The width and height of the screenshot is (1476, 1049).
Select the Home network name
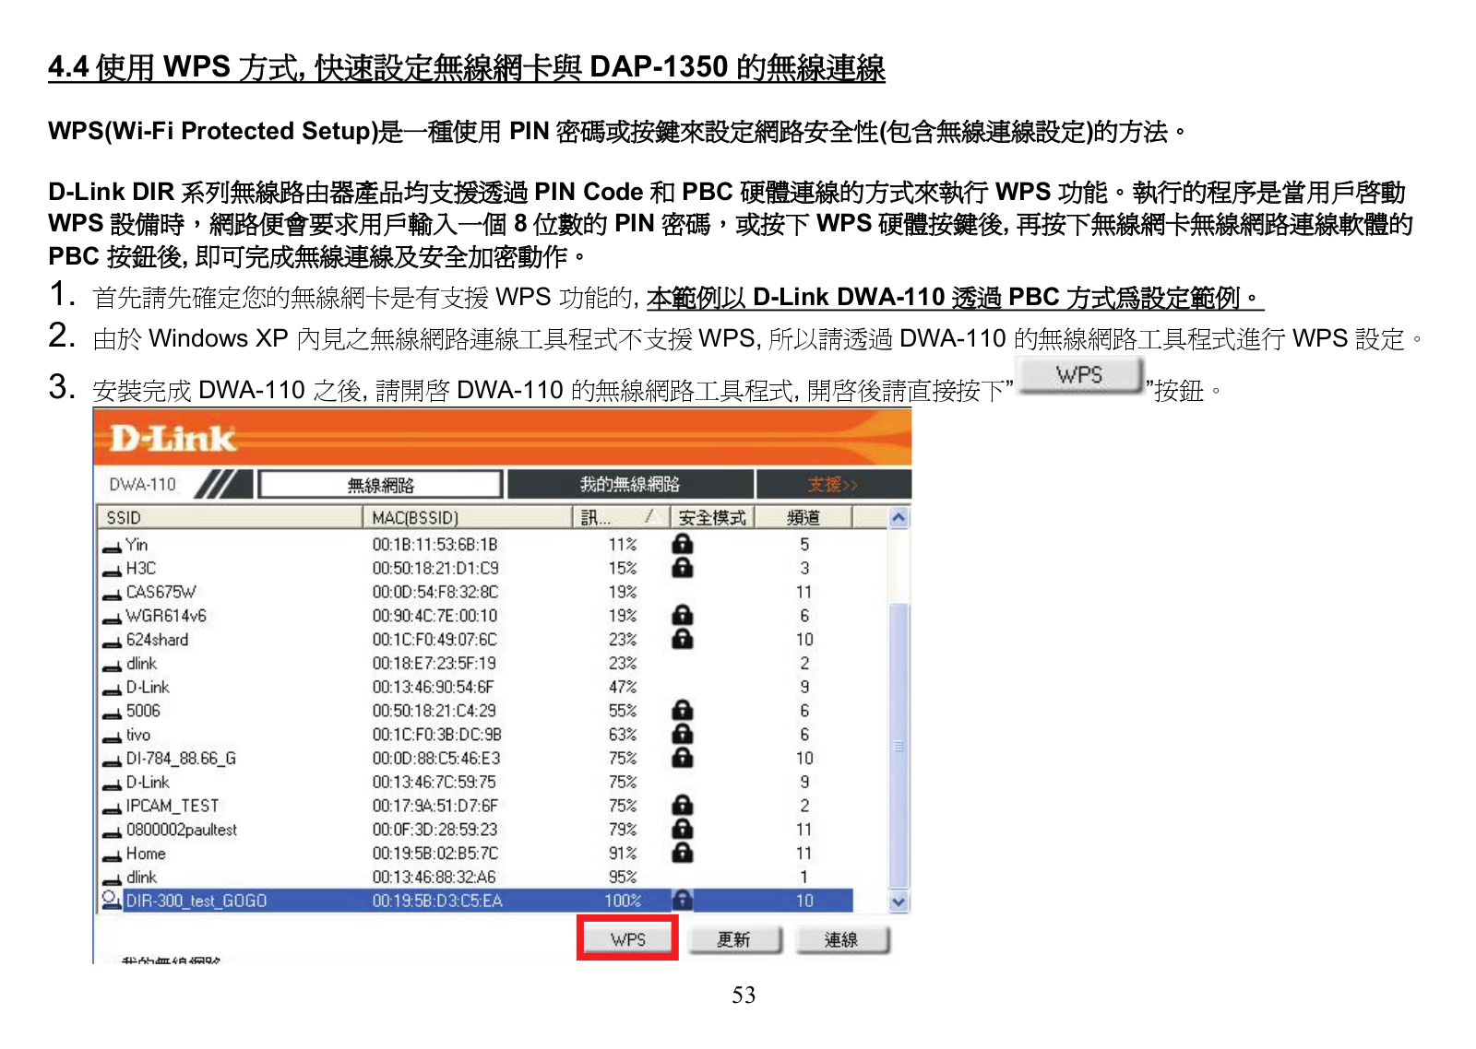point(146,854)
